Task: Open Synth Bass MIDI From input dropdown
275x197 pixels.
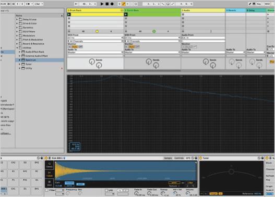Action: tap(152, 38)
